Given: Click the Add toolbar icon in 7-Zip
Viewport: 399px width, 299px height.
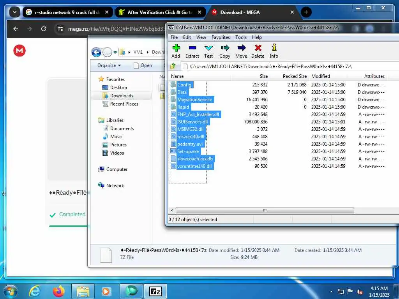Looking at the screenshot, I should (x=176, y=51).
